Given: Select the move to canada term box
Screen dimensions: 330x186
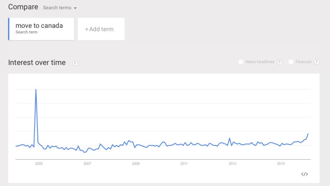Looking at the screenshot, I should point(41,29).
